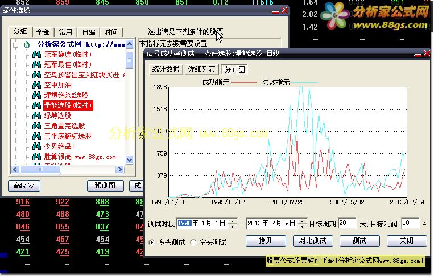Screen dimensions: 434x277
Task: Select the 三平底翻红选股 formula
Action: (x=68, y=136)
